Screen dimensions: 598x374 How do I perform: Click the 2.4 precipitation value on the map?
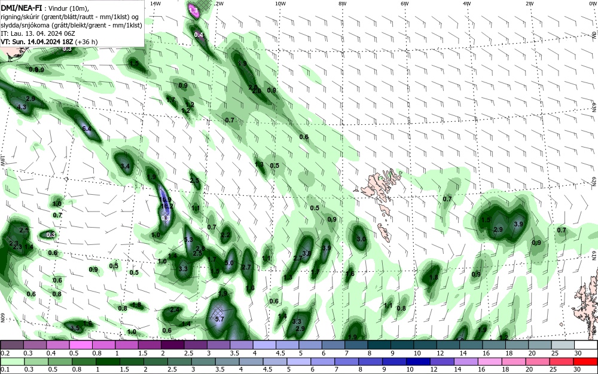[x=175, y=309]
